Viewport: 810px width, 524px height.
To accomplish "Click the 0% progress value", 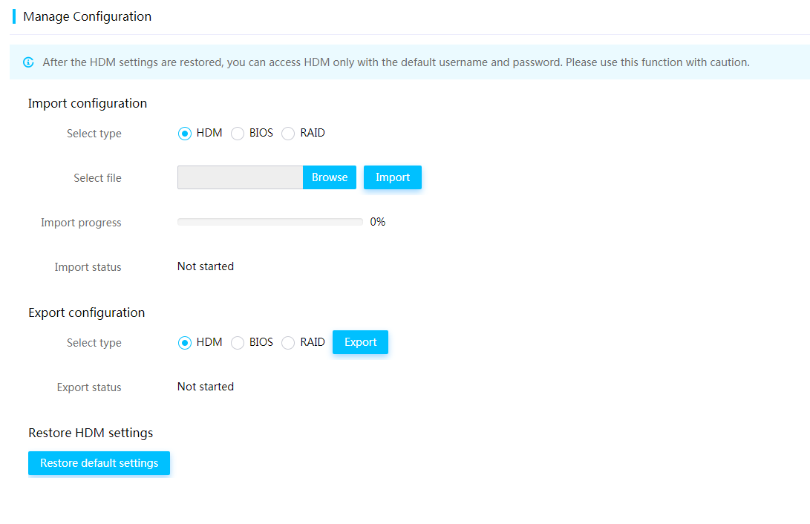I will tap(378, 222).
